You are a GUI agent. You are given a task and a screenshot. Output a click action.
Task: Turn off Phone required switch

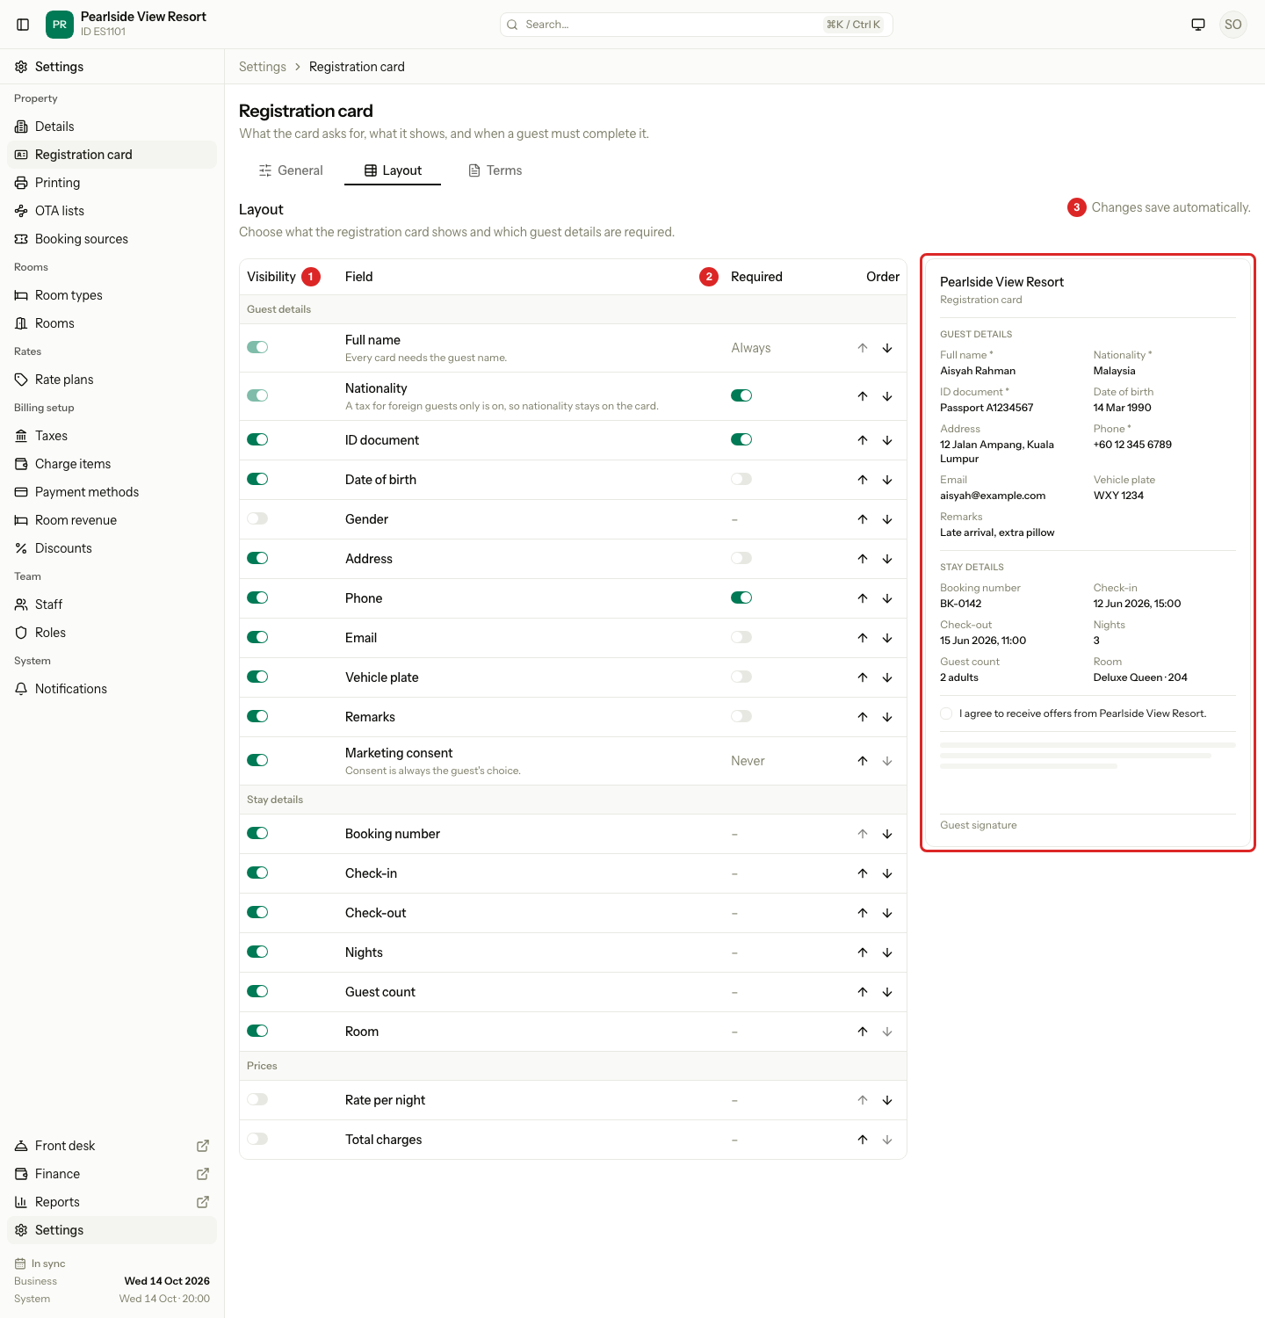coord(741,597)
